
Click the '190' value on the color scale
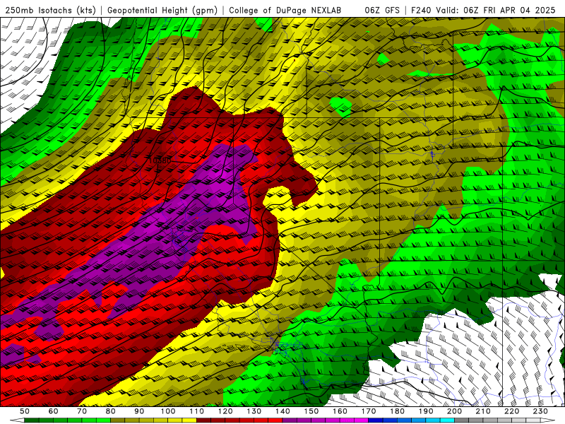(x=426, y=411)
